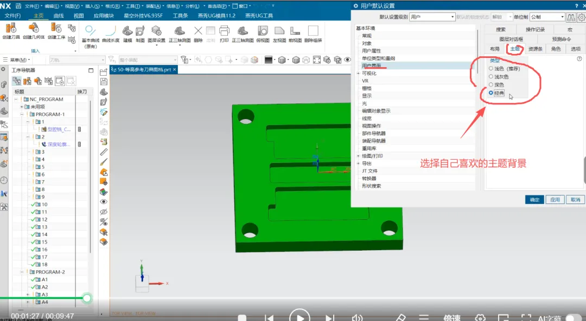Click the 删除 (Delete) X icon
The height and width of the screenshot is (321, 586).
198,31
